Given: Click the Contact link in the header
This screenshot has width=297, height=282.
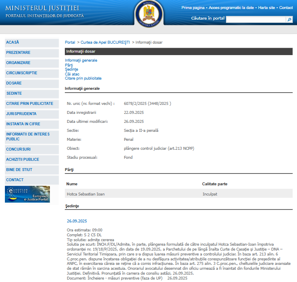Looking at the screenshot, I should pyautogui.click(x=286, y=8).
